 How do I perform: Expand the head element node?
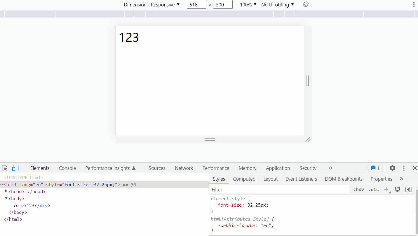(x=6, y=191)
